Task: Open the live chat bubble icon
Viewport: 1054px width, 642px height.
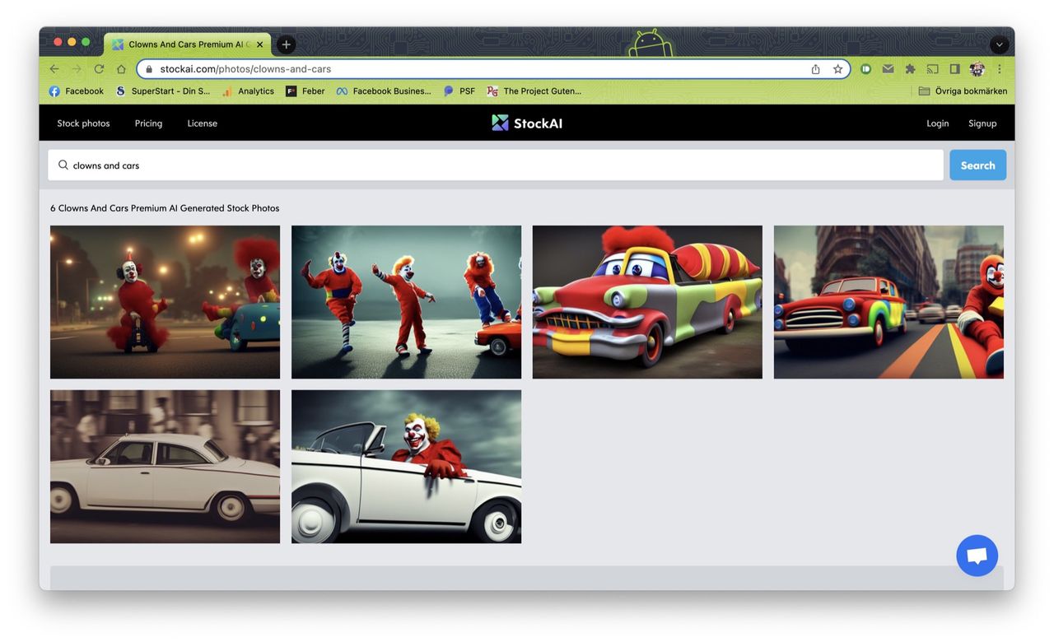Action: [977, 556]
